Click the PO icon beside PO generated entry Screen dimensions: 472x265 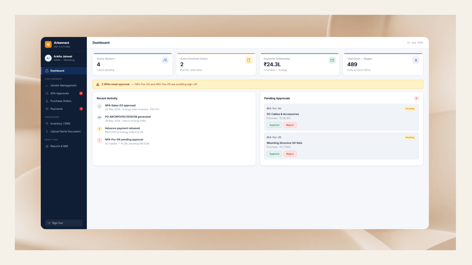pos(99,118)
